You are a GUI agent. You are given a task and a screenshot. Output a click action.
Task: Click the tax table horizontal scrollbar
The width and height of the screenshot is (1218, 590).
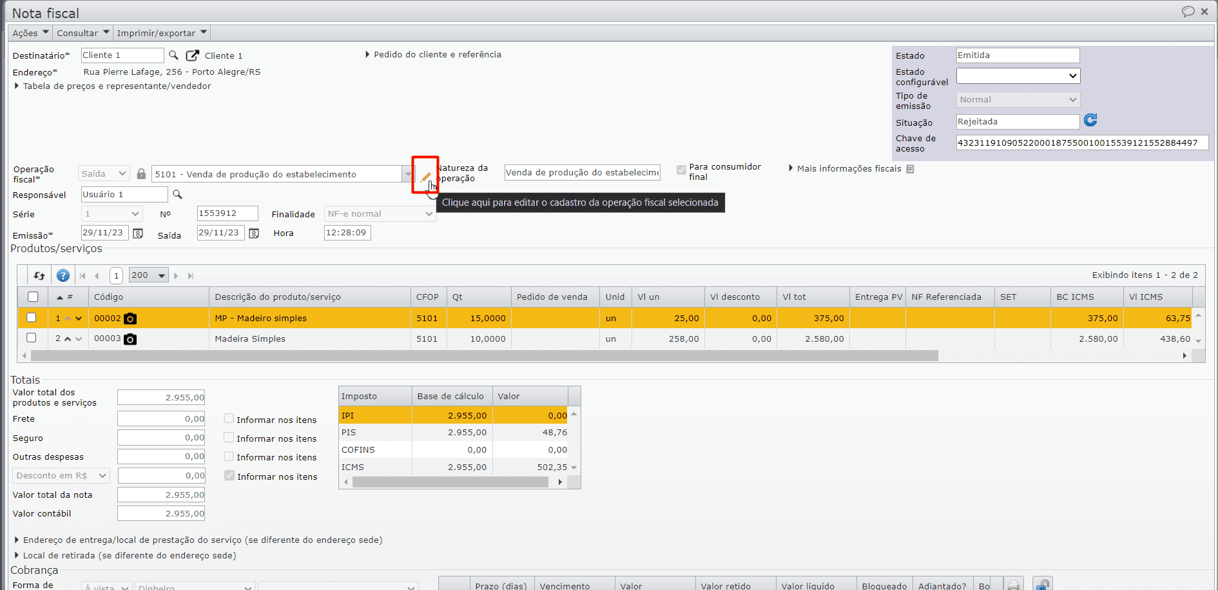point(450,482)
